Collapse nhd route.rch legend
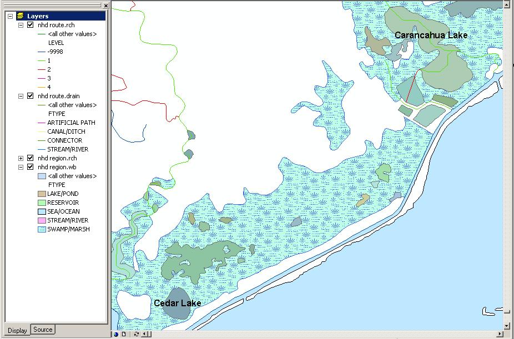 pos(21,25)
